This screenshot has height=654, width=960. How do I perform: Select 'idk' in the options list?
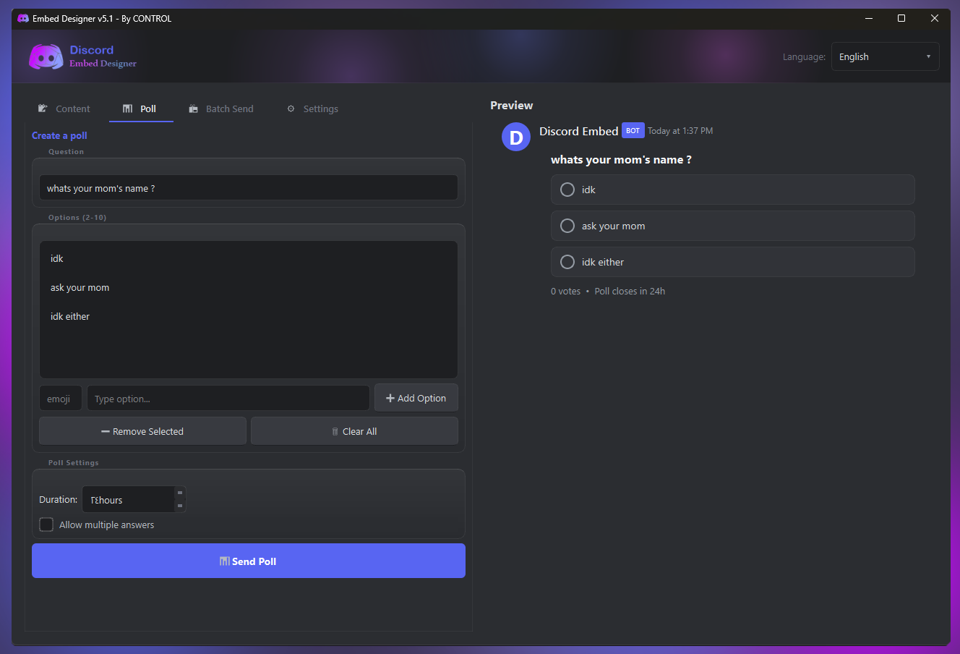(x=249, y=258)
